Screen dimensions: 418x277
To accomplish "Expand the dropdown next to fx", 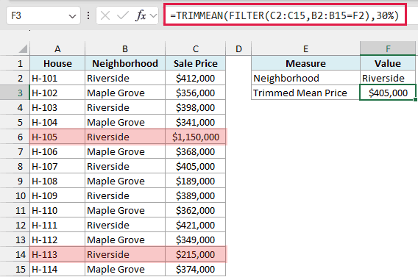I will tap(153, 16).
